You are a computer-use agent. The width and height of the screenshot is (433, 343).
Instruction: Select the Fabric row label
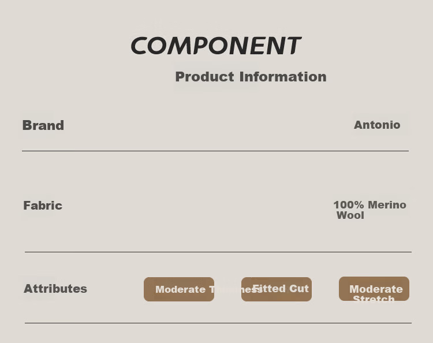pyautogui.click(x=43, y=206)
